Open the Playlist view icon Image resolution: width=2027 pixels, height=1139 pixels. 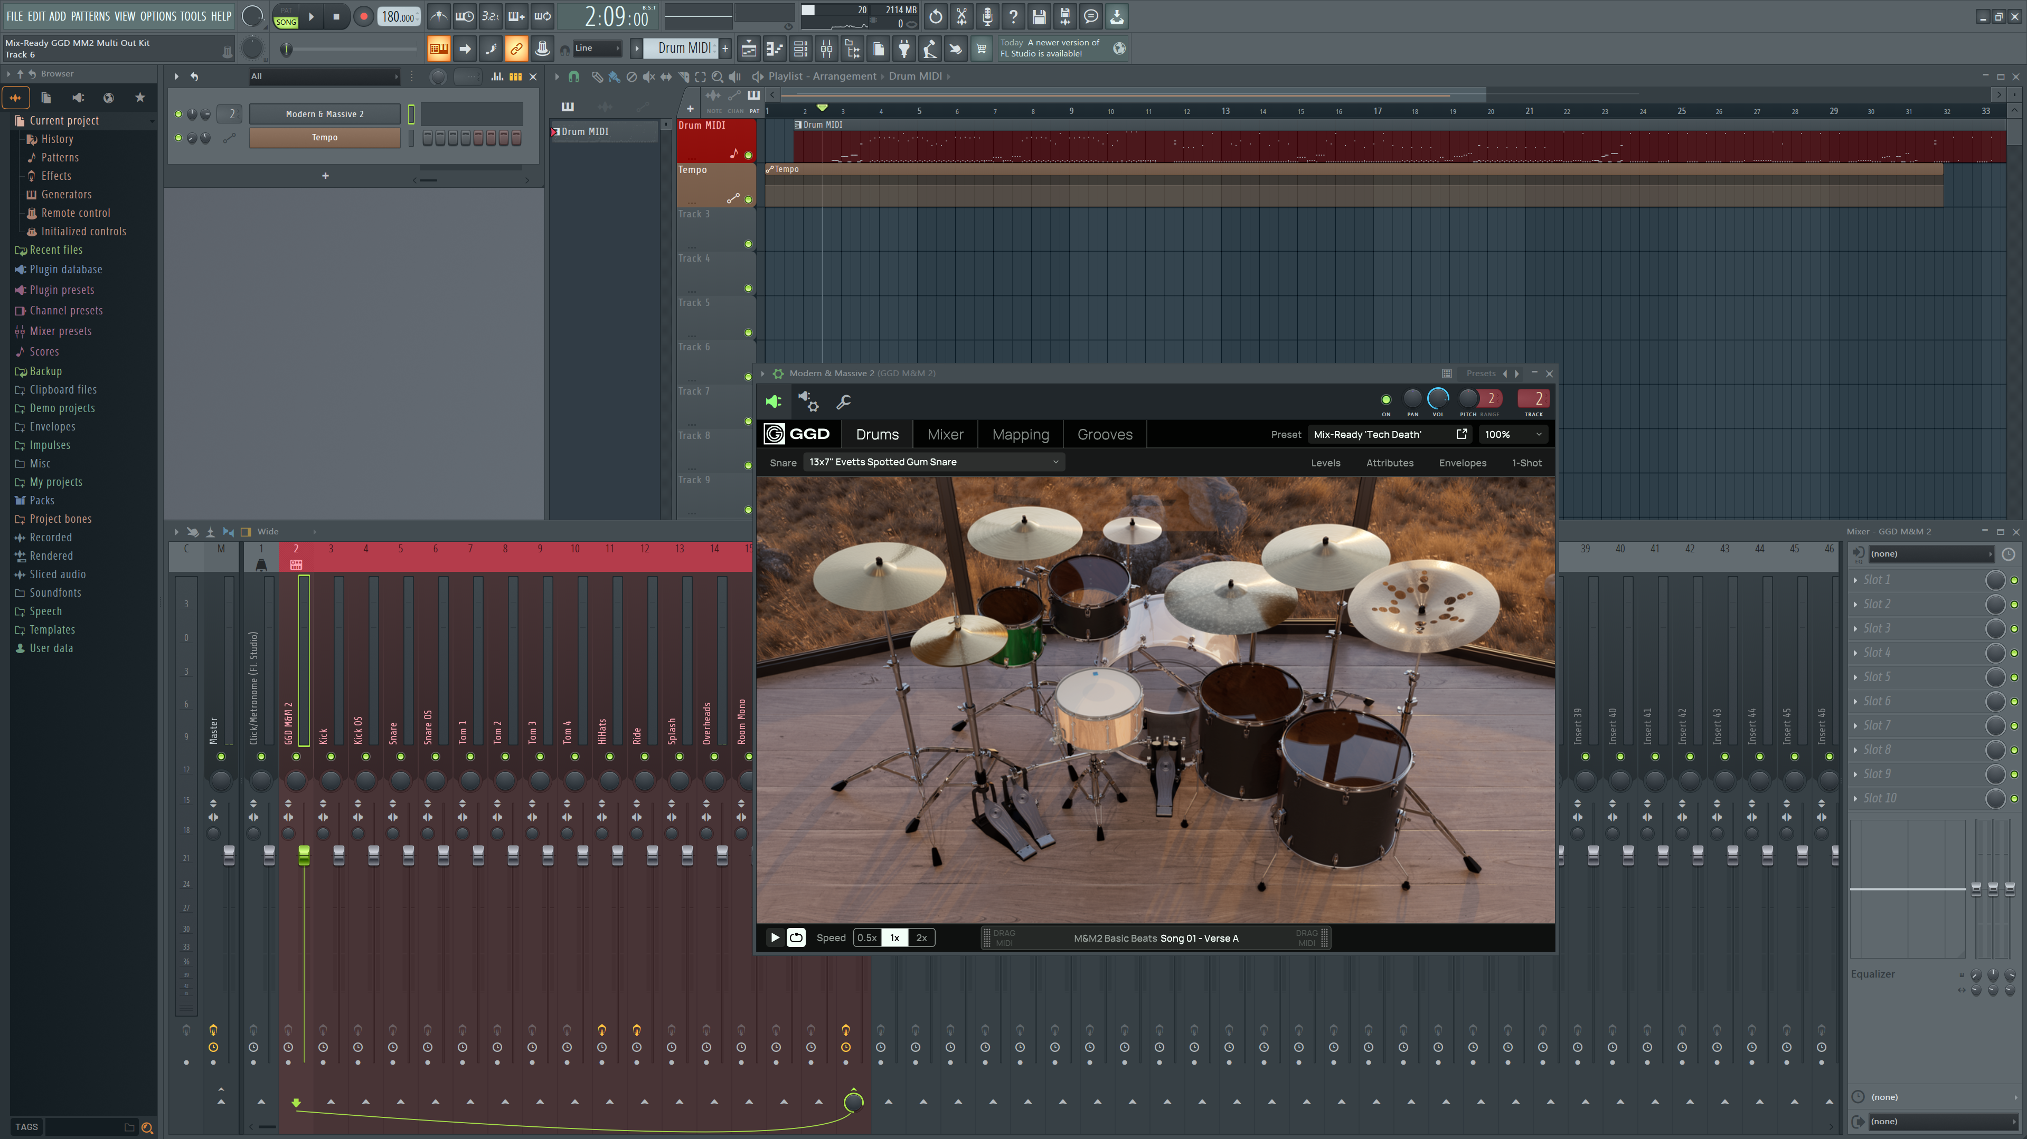tap(748, 50)
